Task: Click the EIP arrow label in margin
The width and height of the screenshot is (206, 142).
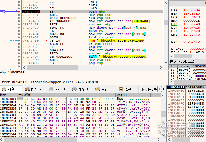Action: pyautogui.click(x=3, y=12)
